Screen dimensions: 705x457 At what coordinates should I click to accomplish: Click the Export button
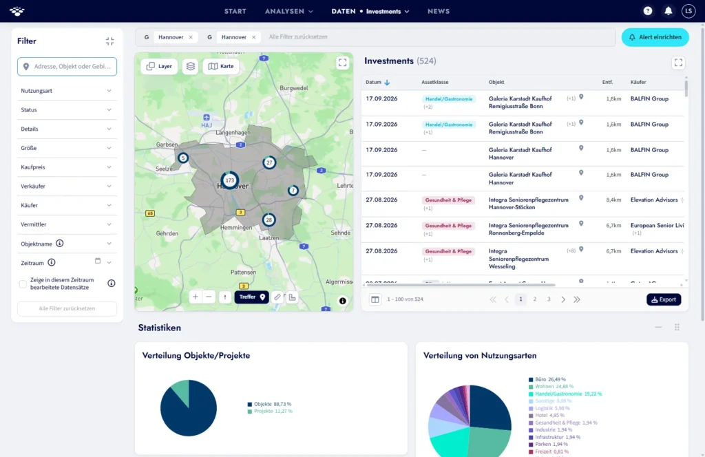coord(664,299)
